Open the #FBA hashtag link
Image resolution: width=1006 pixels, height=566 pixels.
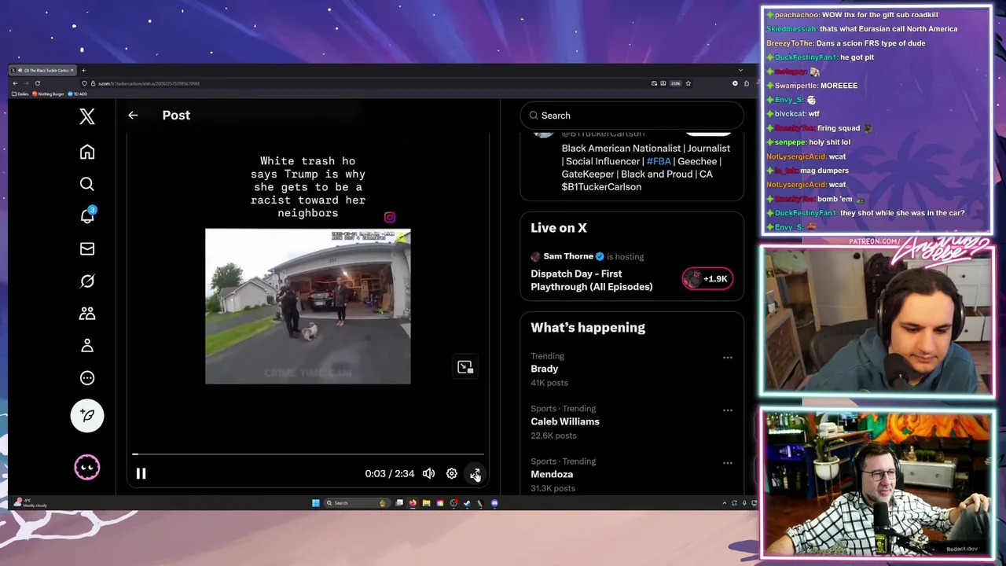pos(659,161)
